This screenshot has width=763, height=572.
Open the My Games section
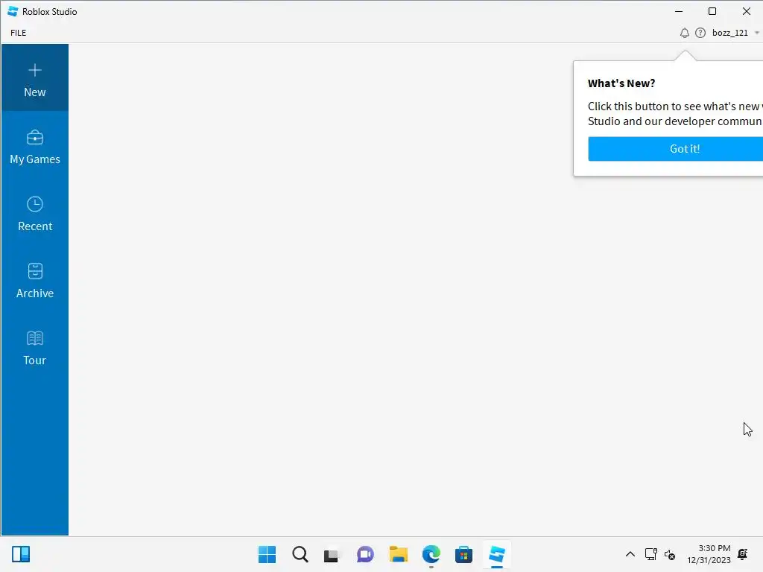[x=34, y=147]
